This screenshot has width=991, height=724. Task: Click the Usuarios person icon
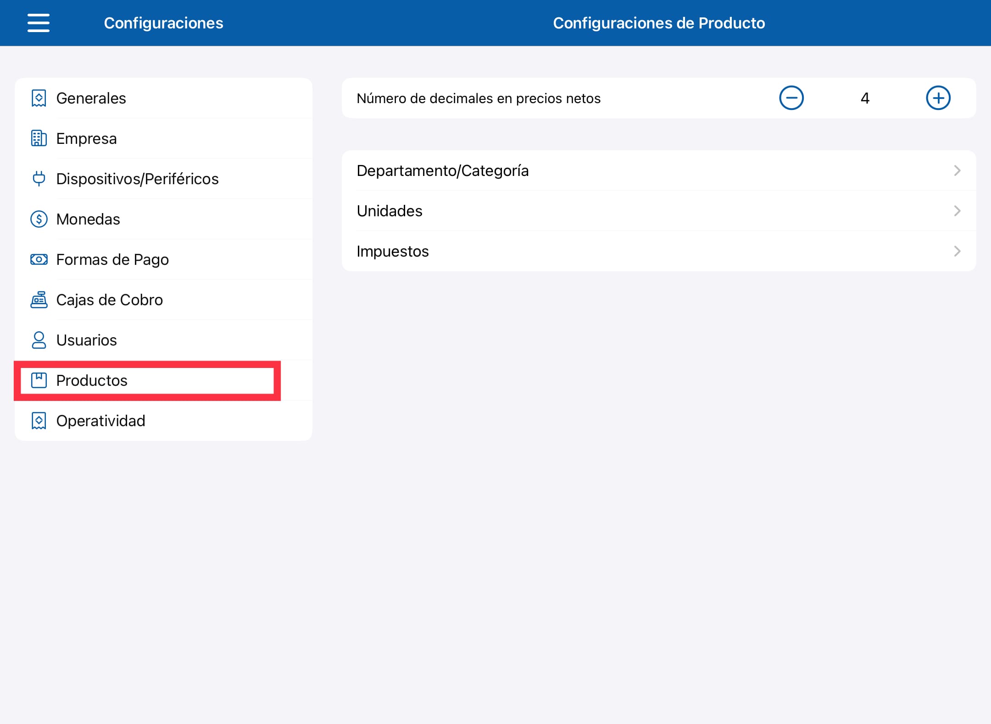coord(39,340)
